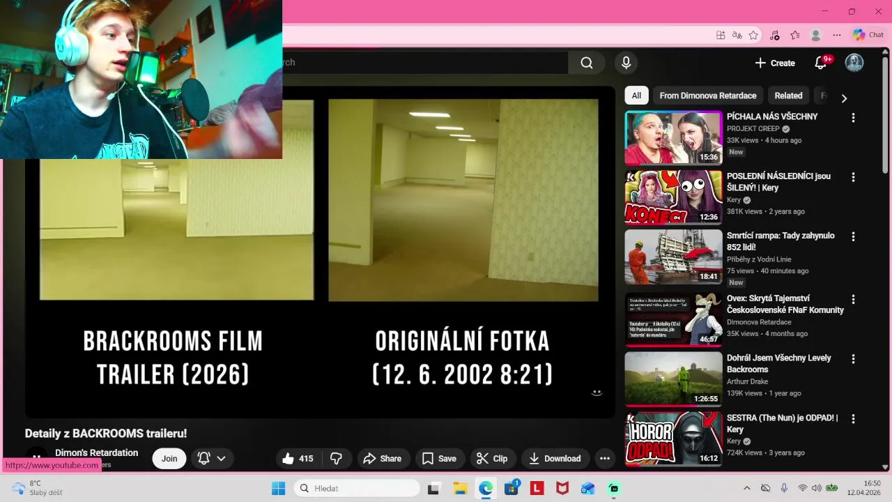Open Microsoft Store from the taskbar
892x502 pixels.
tap(512, 488)
